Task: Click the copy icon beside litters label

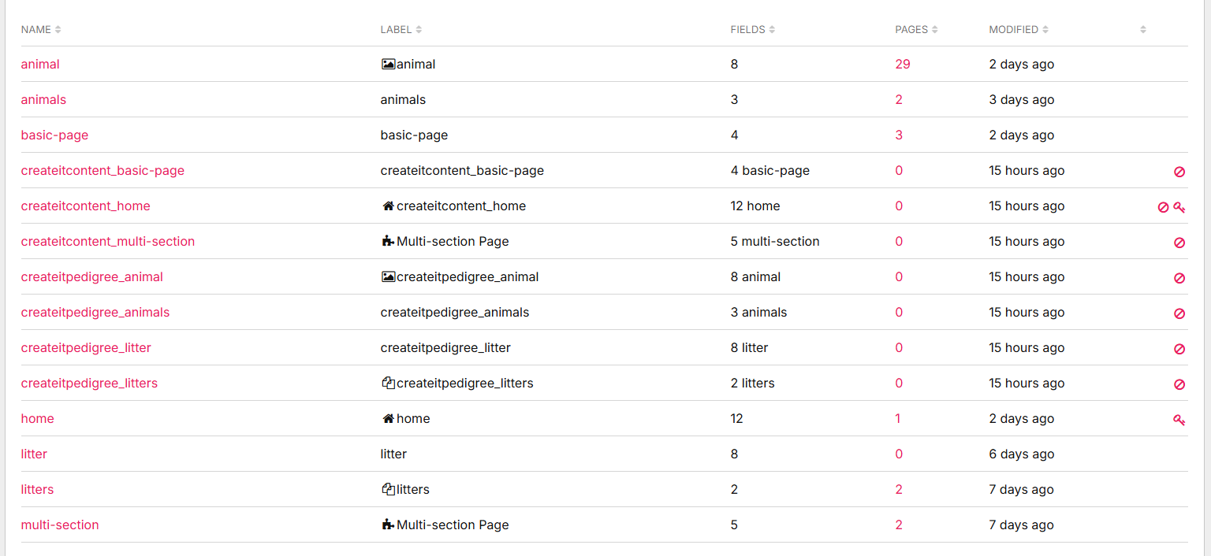Action: click(x=388, y=490)
